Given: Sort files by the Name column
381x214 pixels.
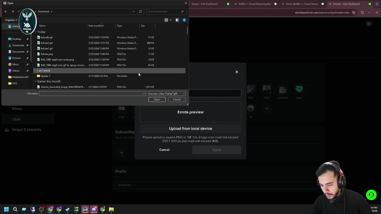Looking at the screenshot, I should (42, 26).
